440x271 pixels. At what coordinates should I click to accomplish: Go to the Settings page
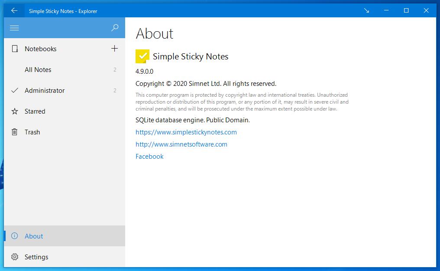pos(36,257)
